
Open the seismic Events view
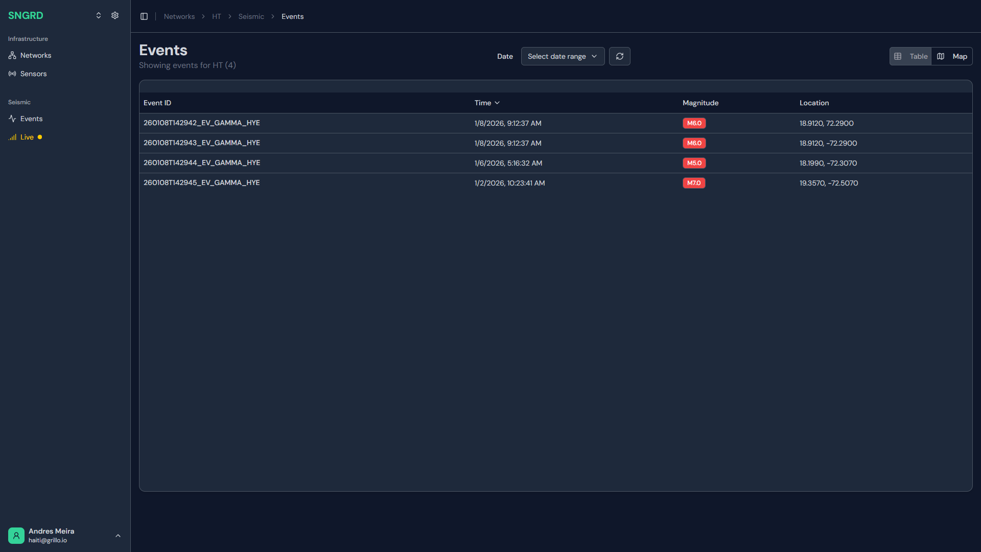click(x=31, y=119)
